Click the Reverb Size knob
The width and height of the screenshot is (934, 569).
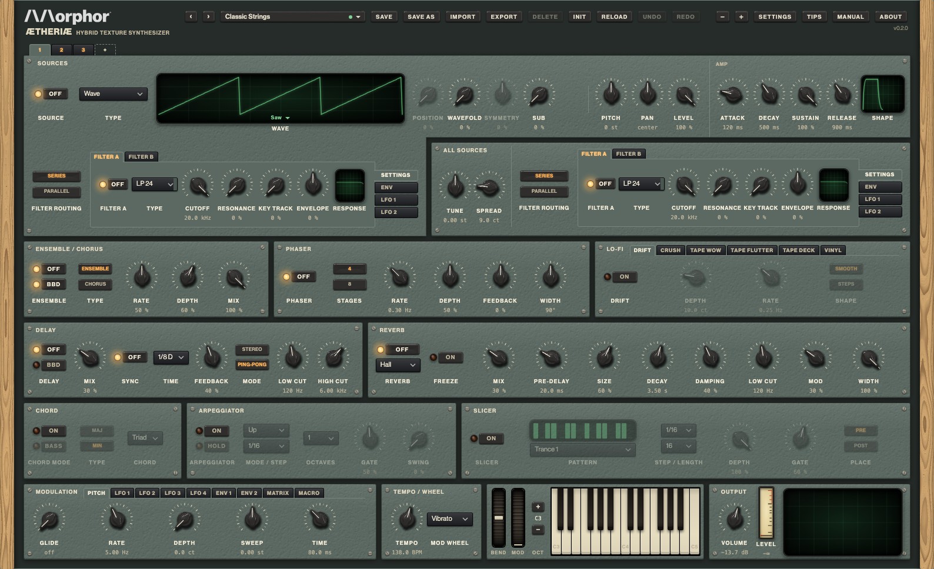[x=604, y=357]
